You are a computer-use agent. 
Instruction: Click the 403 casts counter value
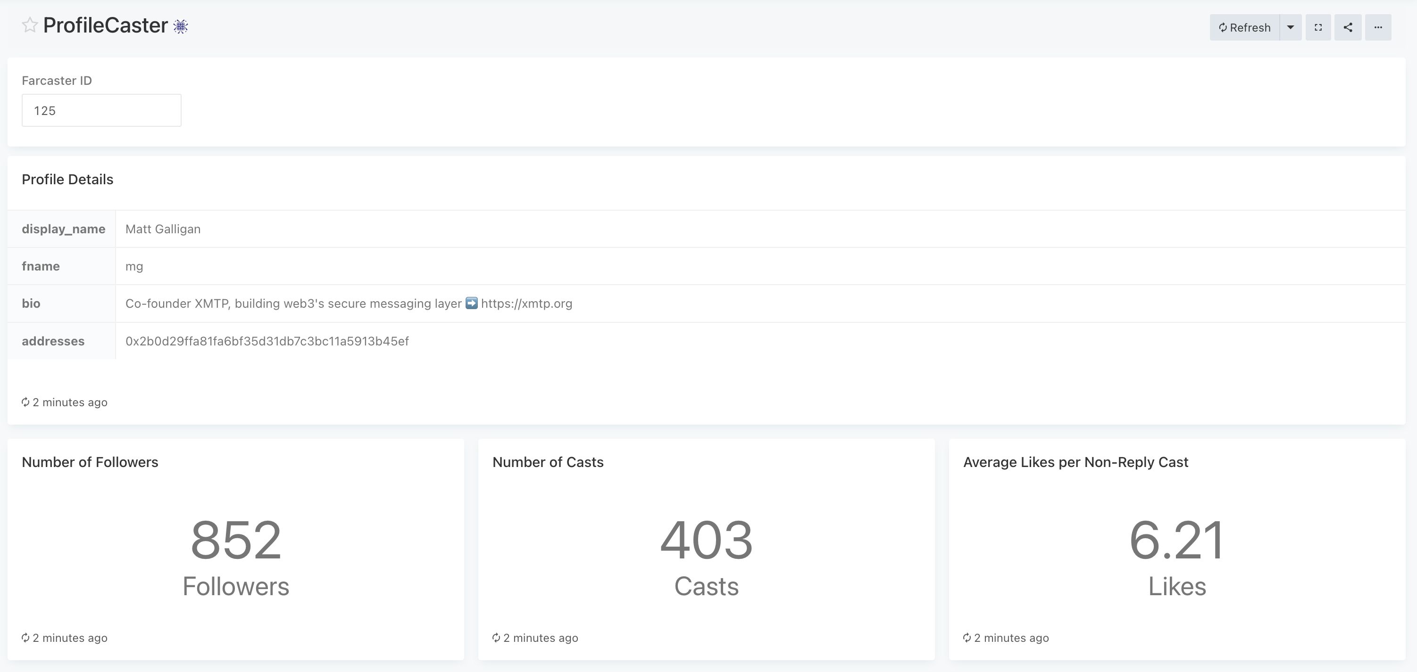pos(706,541)
